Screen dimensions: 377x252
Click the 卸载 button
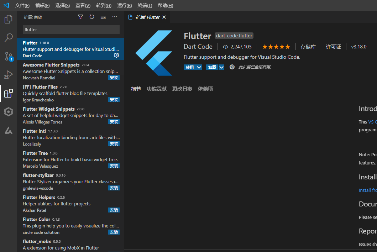tap(212, 67)
